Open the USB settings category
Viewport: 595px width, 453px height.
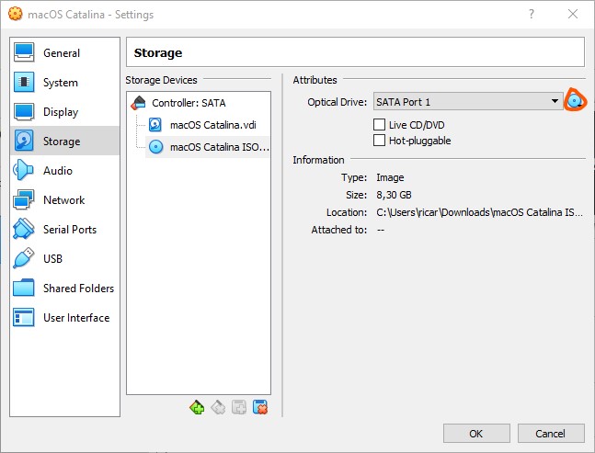[64, 258]
